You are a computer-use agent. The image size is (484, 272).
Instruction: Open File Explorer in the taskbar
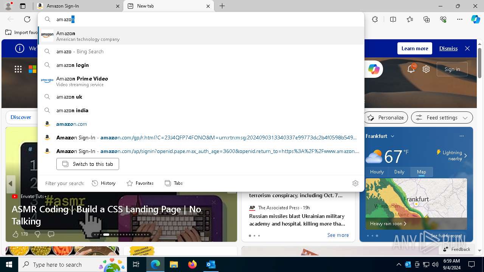click(x=174, y=264)
